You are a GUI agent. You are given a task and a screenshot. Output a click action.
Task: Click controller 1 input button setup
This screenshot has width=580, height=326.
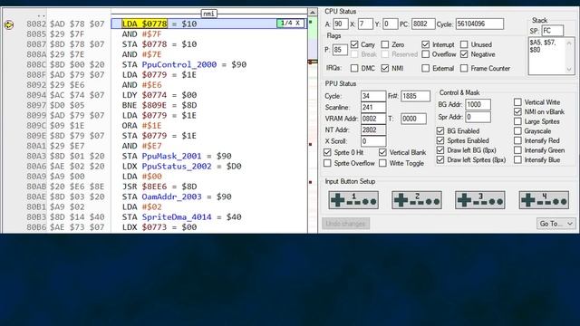[x=353, y=200]
